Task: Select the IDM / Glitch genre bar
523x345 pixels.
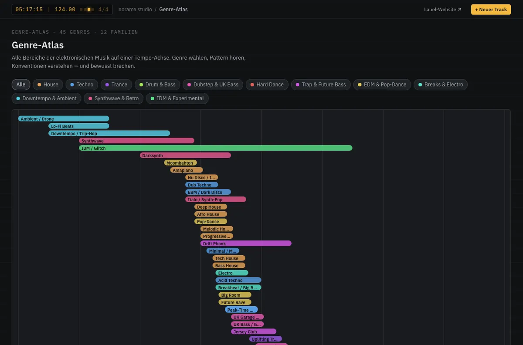Action: (x=216, y=148)
